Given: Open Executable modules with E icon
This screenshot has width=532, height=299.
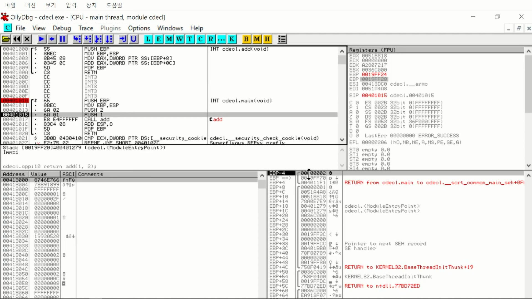Looking at the screenshot, I should pyautogui.click(x=158, y=39).
